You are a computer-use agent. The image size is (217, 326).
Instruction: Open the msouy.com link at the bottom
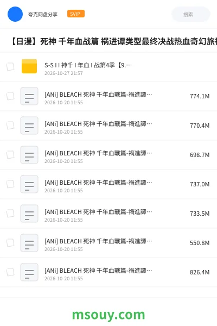pos(108,315)
